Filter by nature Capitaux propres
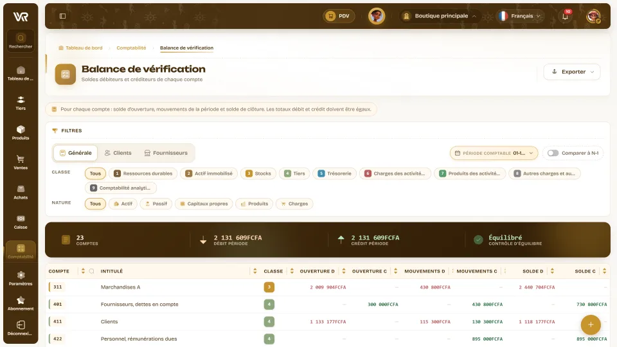Screen dimensions: 617x347 tap(204, 204)
